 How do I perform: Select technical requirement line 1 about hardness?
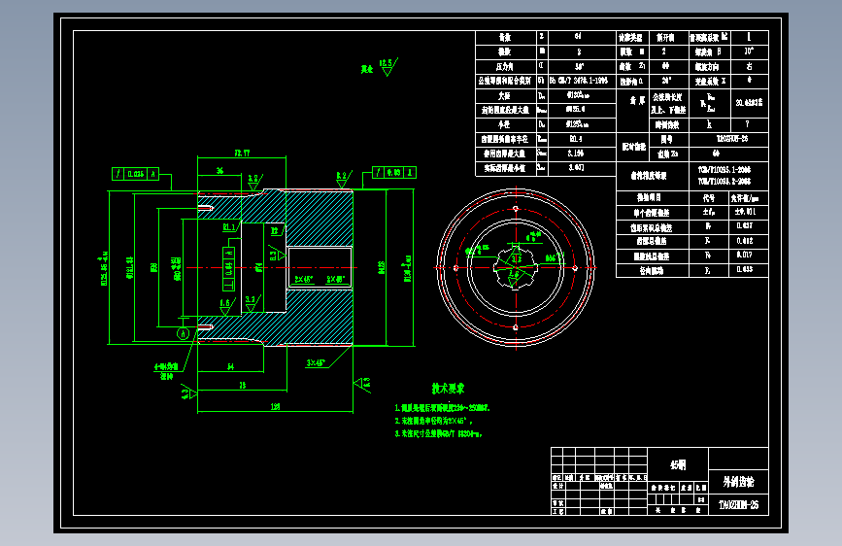(442, 408)
